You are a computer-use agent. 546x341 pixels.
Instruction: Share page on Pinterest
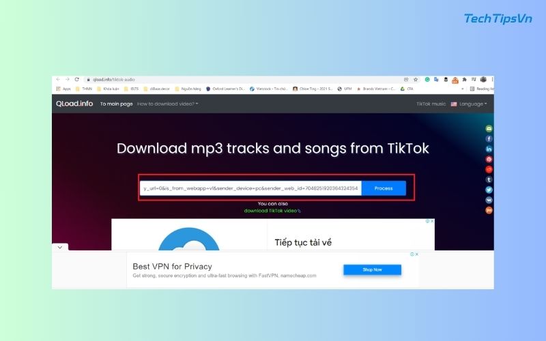489,160
